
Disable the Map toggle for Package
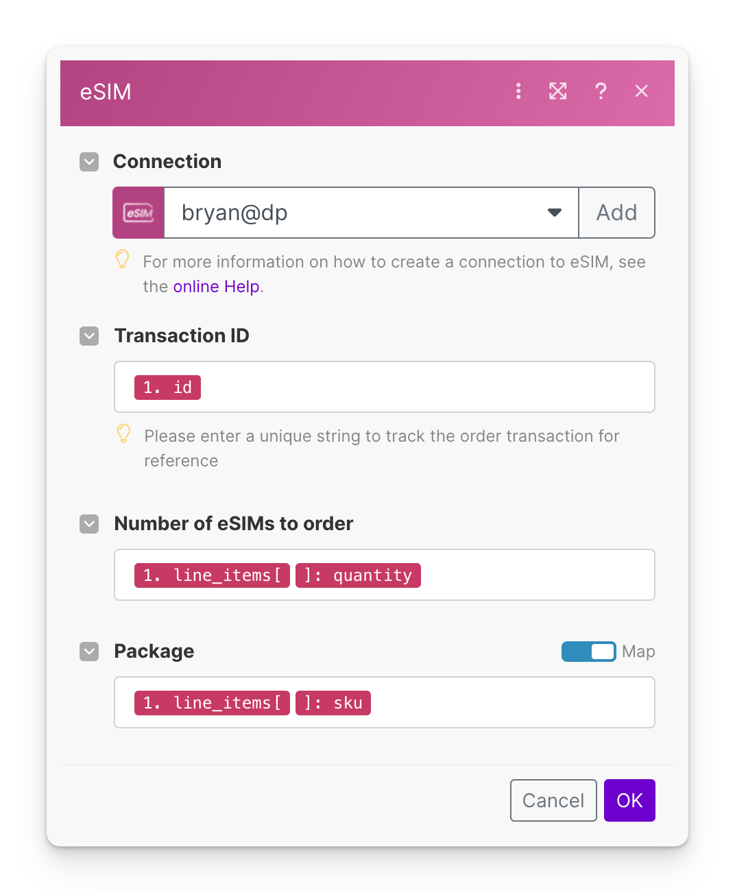click(x=588, y=652)
